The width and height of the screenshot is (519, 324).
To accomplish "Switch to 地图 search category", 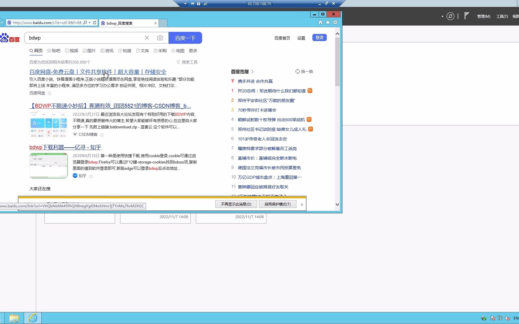I will click(x=178, y=51).
